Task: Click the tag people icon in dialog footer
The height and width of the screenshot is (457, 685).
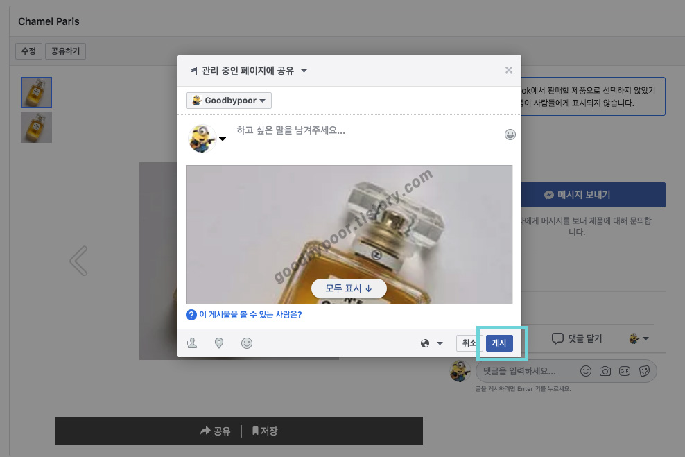Action: pos(191,343)
